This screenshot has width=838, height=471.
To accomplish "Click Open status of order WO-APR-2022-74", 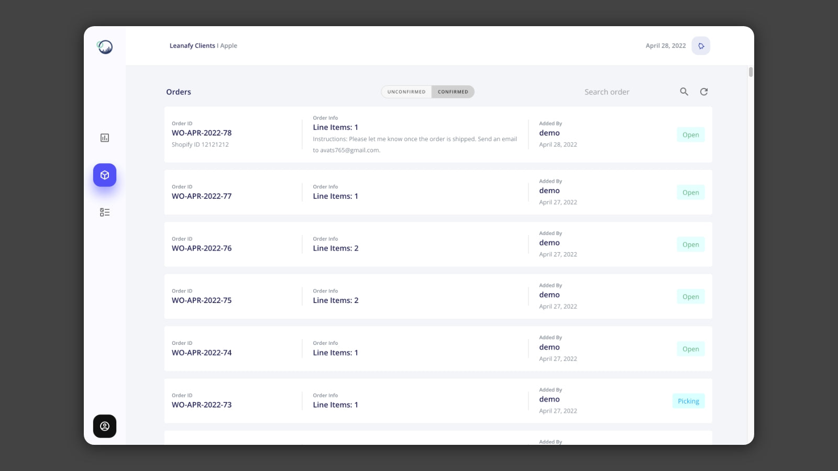I will (690, 349).
